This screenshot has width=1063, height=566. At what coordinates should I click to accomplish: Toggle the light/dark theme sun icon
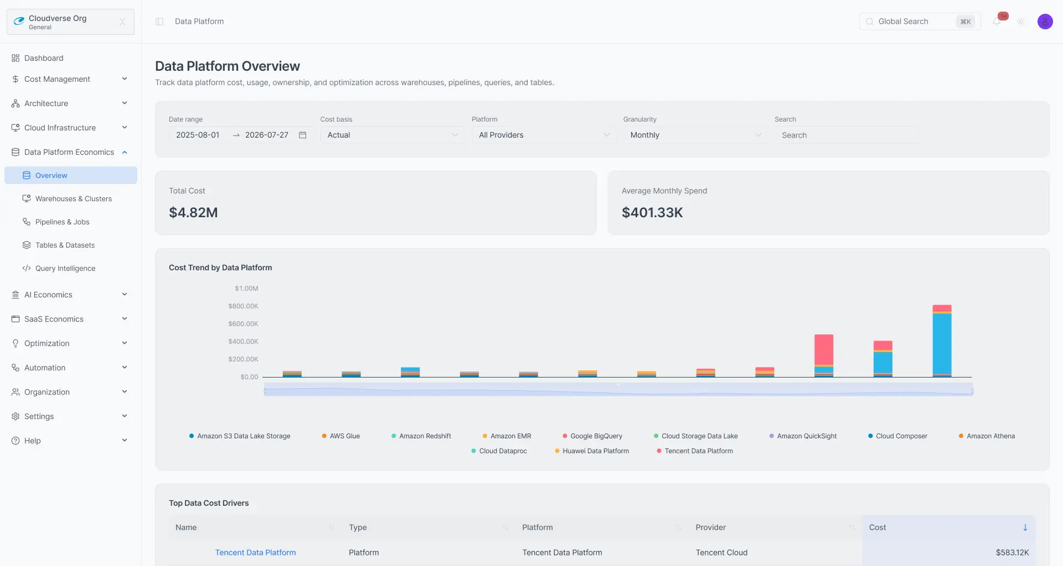(1021, 22)
